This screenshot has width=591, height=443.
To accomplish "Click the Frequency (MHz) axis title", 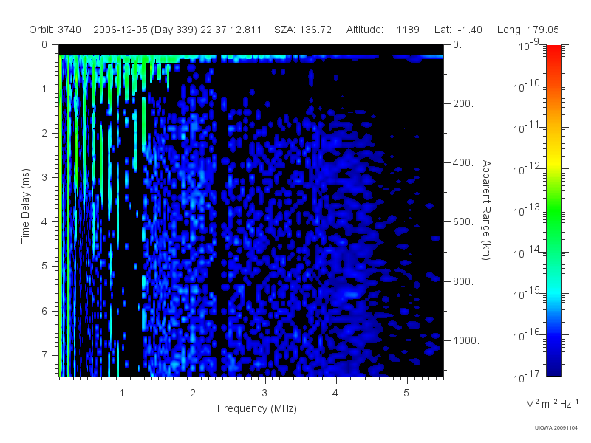I will (x=256, y=408).
